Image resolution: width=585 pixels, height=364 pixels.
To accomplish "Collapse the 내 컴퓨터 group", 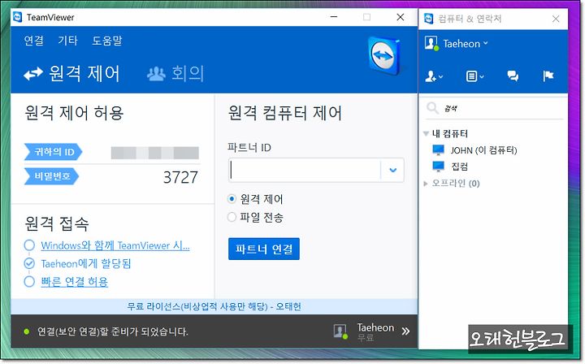I will (x=426, y=133).
